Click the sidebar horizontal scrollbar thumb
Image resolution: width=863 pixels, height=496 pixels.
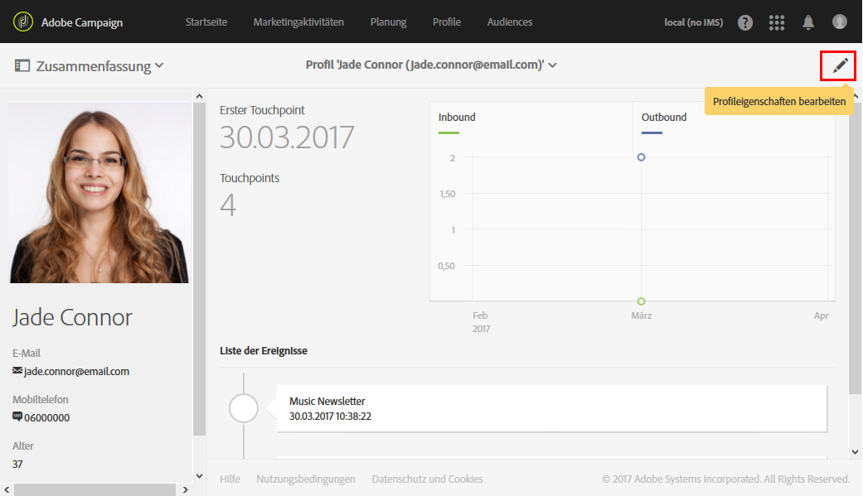tap(95, 489)
